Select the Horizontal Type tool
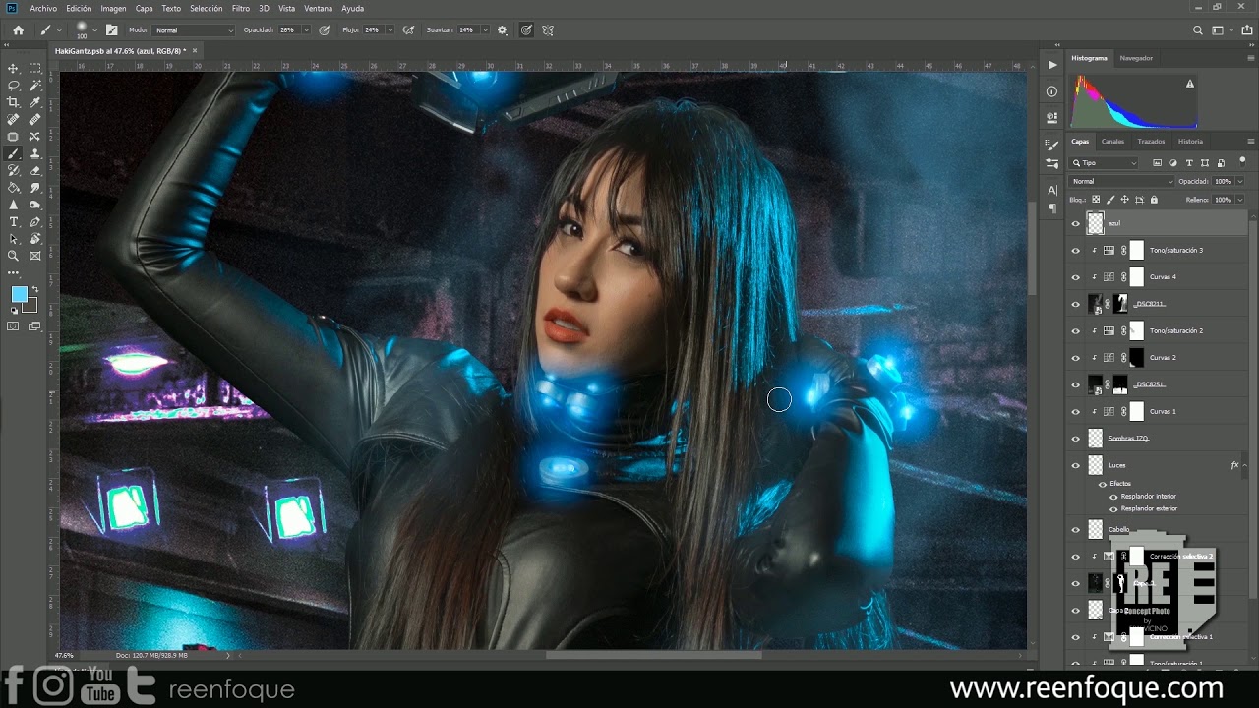Viewport: 1259px width, 708px height. [14, 221]
